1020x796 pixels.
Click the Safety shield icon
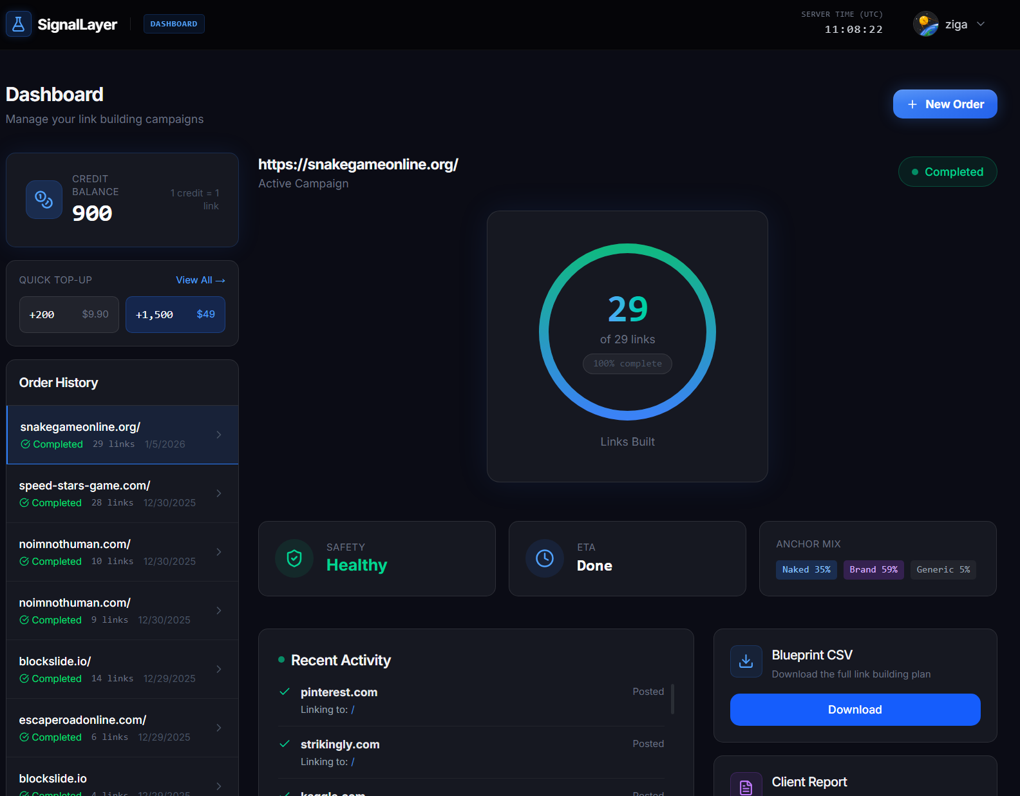coord(294,558)
